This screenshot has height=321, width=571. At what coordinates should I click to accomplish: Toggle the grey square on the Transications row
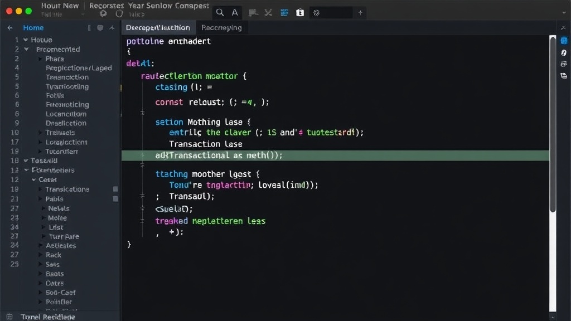click(115, 189)
